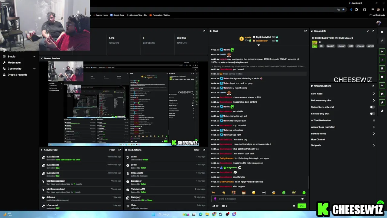This screenshot has width=387, height=218.
Task: Send message with green Chat button
Action: click(302, 206)
